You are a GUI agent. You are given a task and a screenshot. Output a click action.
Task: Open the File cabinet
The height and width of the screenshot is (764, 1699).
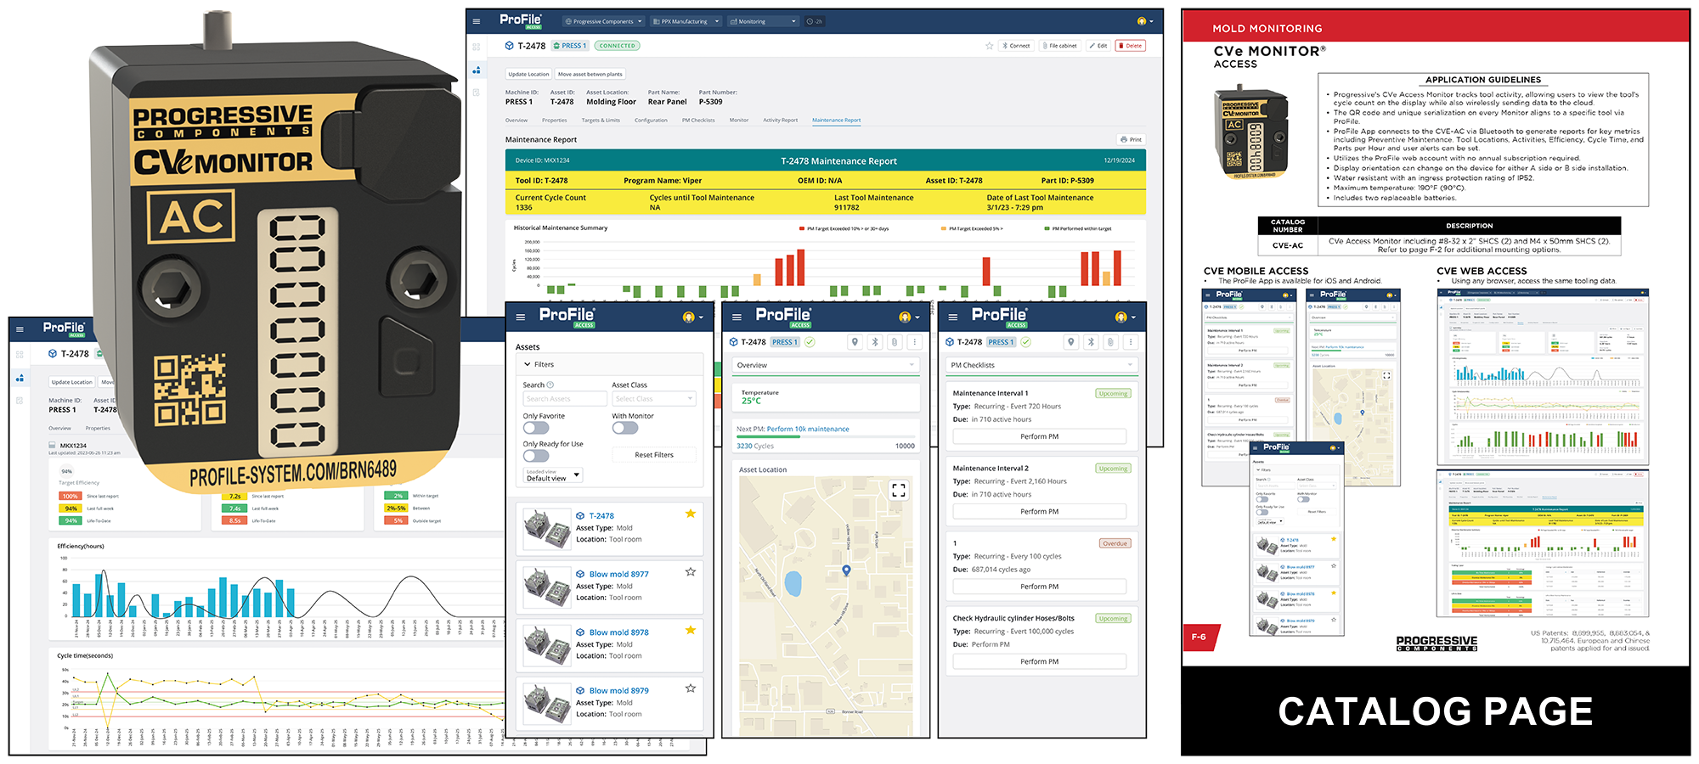point(1059,46)
